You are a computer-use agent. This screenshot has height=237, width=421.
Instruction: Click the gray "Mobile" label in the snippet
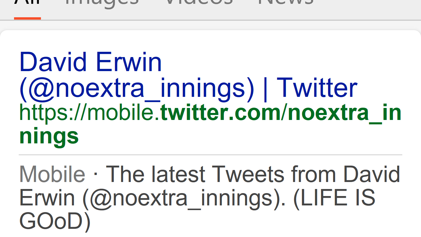(52, 174)
